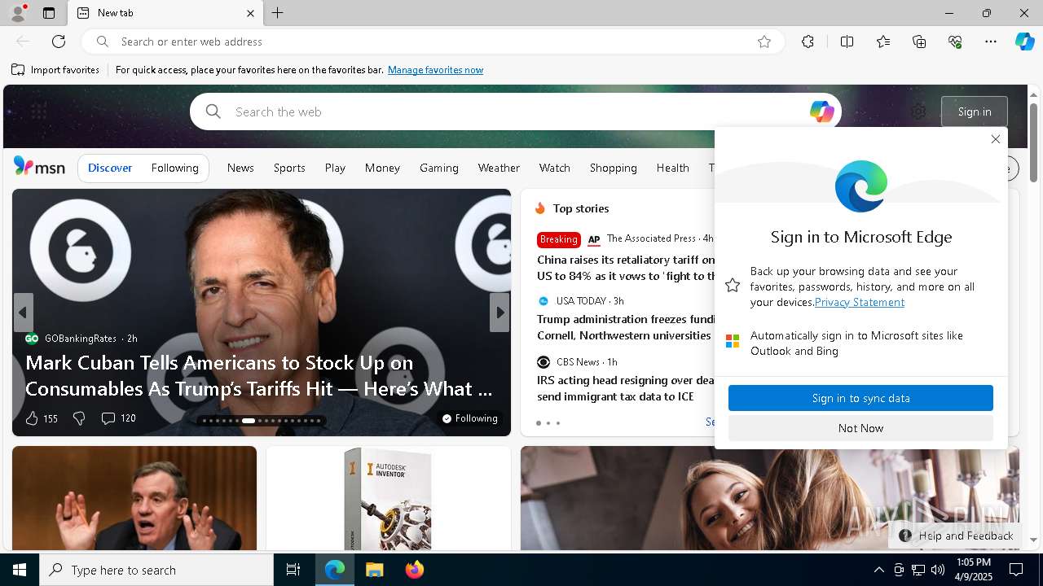Dismiss popup with Not Now
1043x586 pixels.
coord(860,428)
